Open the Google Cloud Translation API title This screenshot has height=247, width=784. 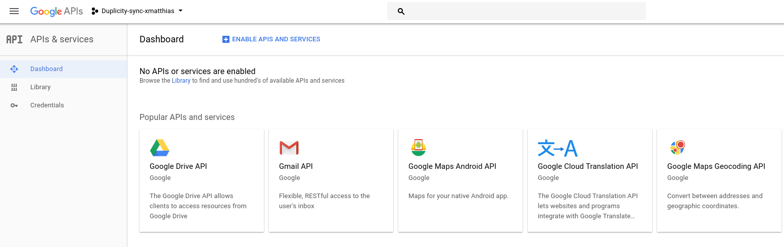coord(588,166)
